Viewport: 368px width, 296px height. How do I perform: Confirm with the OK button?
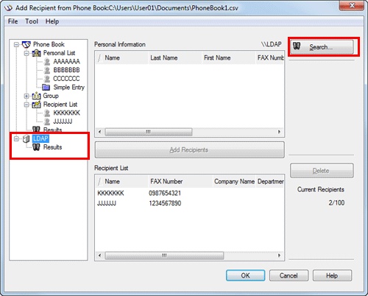[x=245, y=275]
